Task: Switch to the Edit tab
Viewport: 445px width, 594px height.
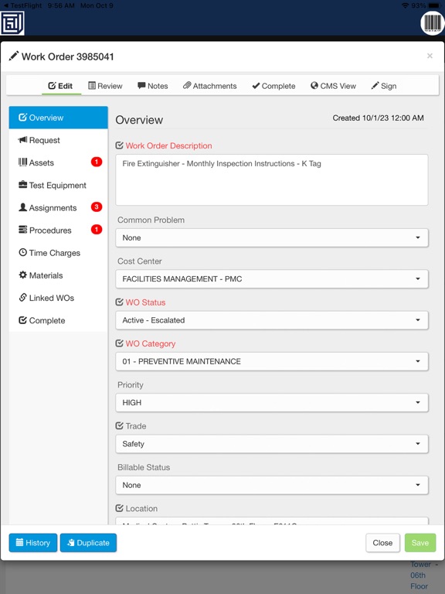Action: (60, 86)
